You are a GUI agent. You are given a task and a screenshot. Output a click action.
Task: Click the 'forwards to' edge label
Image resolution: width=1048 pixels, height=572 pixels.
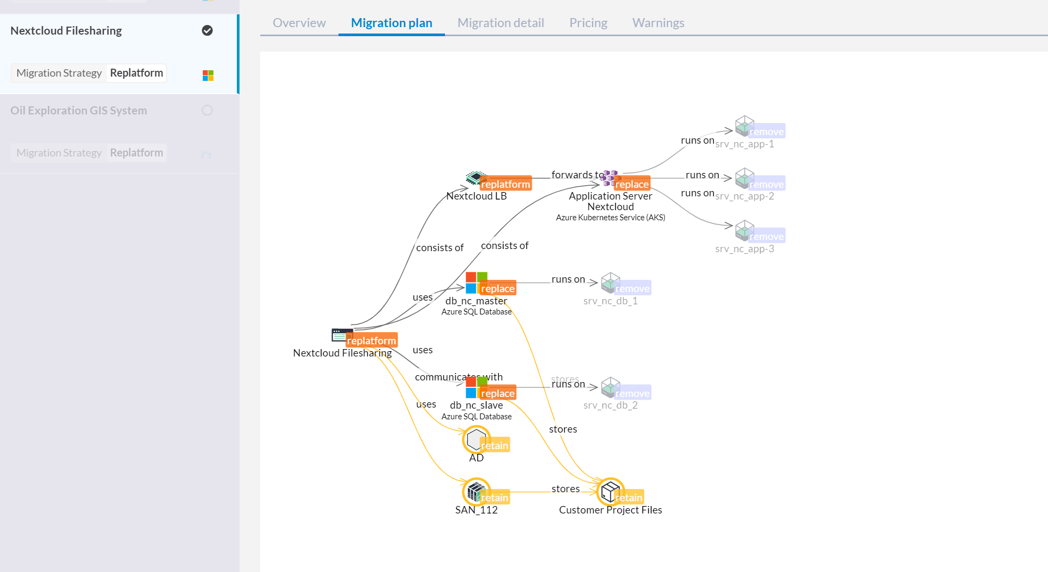coord(577,175)
